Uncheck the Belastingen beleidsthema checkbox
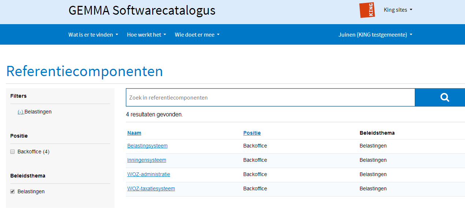 (12, 191)
